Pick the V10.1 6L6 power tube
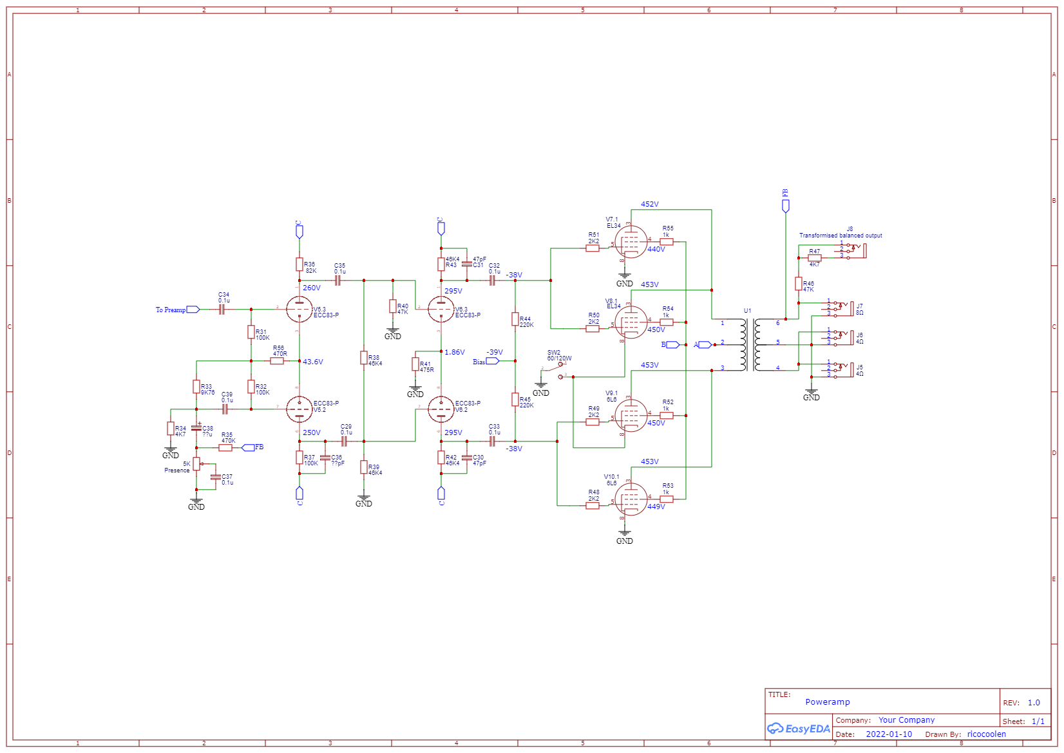The image size is (1064, 753). [631, 499]
